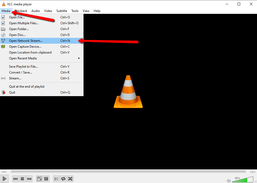Click the elapsed time label at left
Viewport: 257px width, 183px height.
(4, 172)
